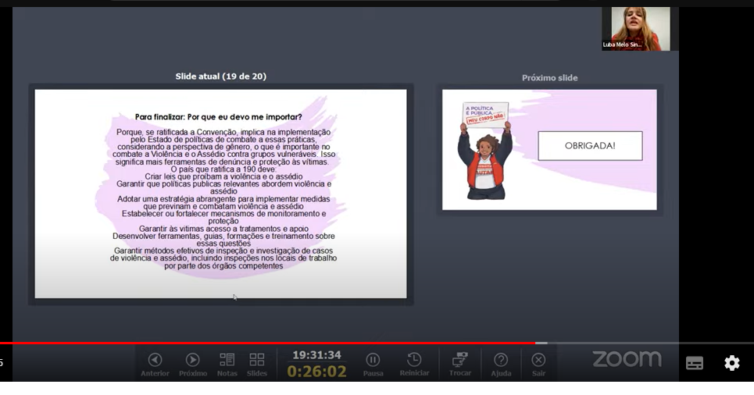Click the elapsed time 0:26:02 display

tap(316, 372)
